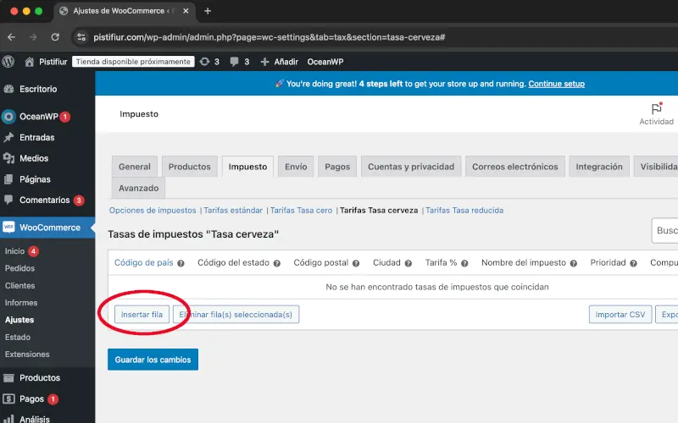678x423 pixels.
Task: Click help icon next to Código postal
Action: tap(356, 263)
